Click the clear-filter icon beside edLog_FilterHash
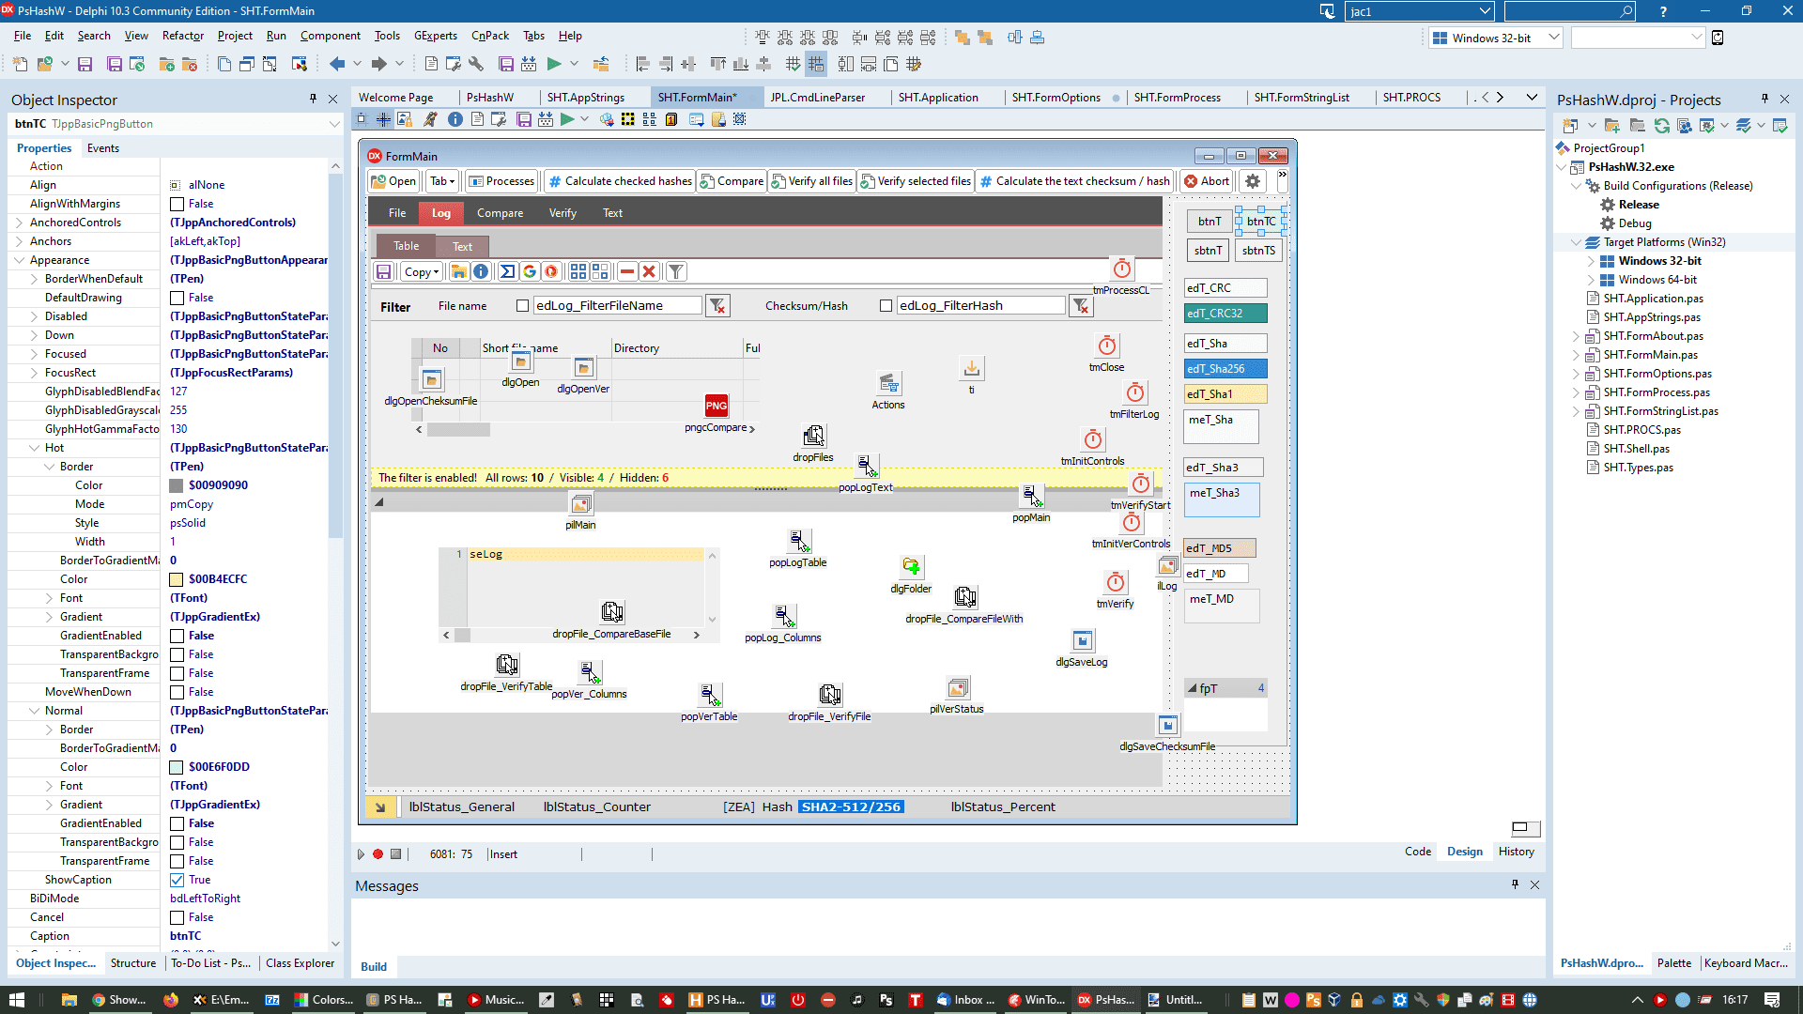 1081,306
